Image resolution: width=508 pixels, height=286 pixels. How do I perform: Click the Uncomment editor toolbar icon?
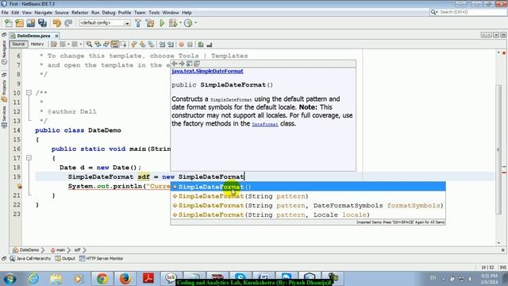[x=210, y=44]
